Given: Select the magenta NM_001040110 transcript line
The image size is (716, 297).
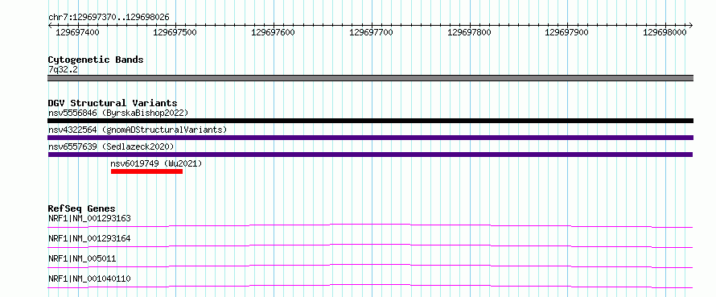Looking at the screenshot, I should click(x=370, y=286).
